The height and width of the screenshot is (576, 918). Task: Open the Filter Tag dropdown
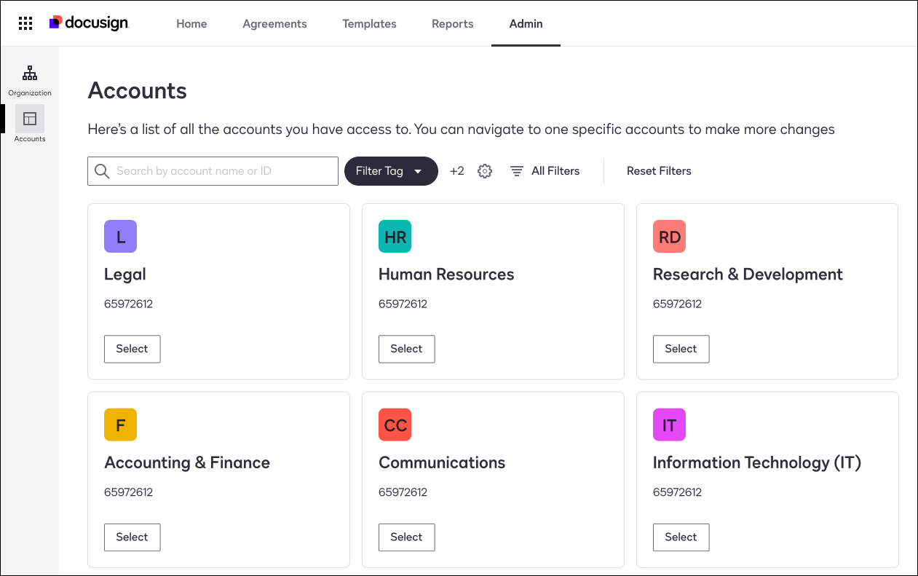click(x=391, y=170)
